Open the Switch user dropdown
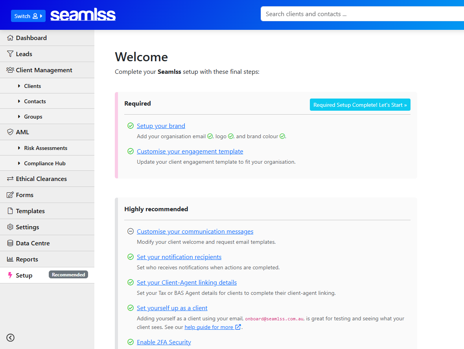The image size is (464, 349). 28,16
